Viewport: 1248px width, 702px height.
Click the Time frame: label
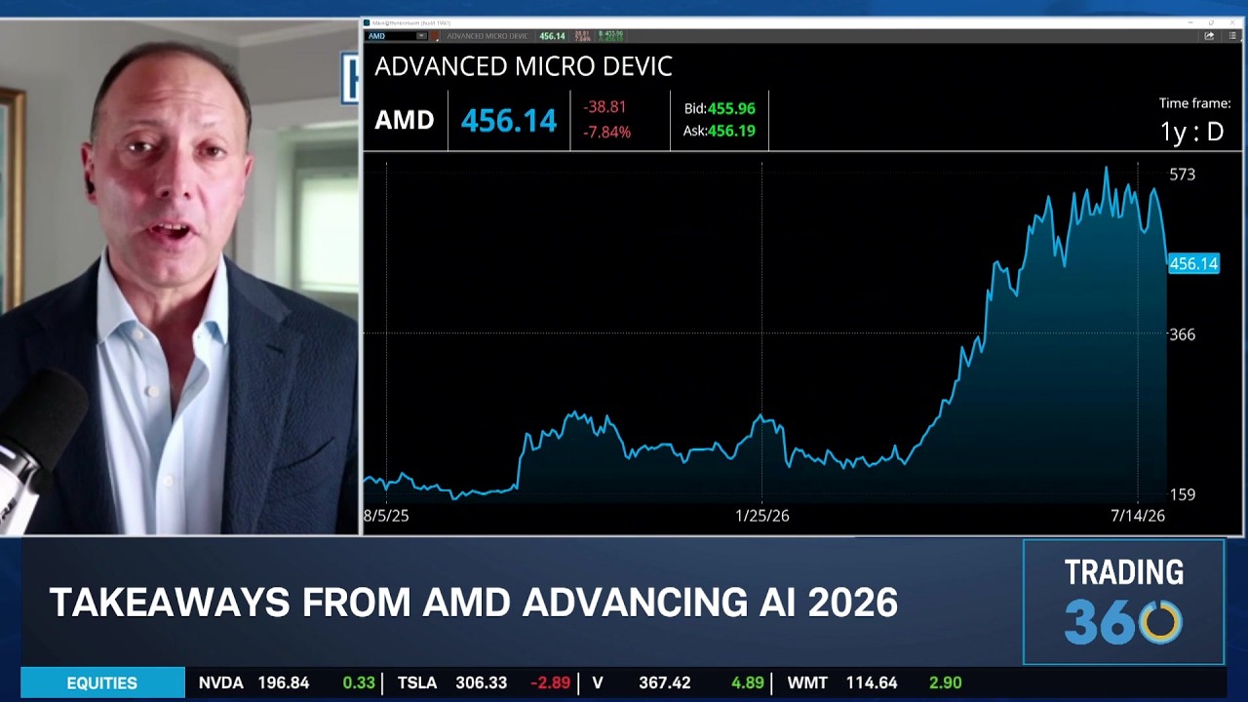click(x=1194, y=103)
